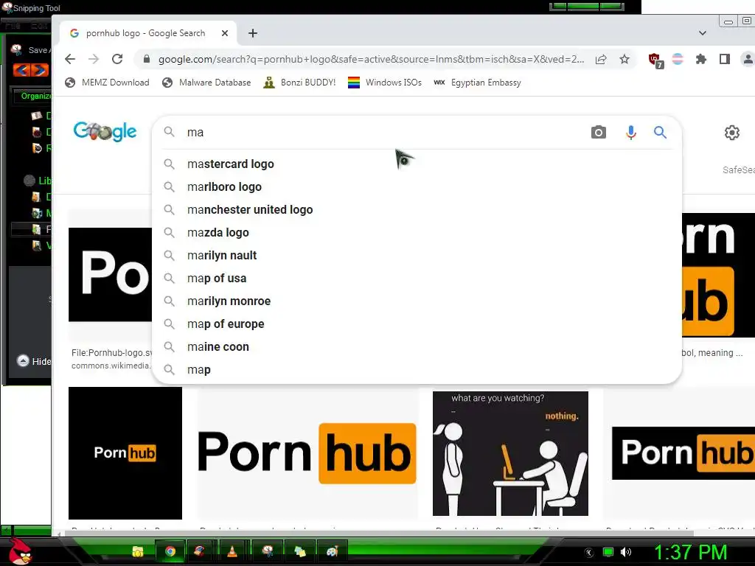Choose the 'mazda logo' suggestion
Screen dimensions: 755x566
click(417, 232)
